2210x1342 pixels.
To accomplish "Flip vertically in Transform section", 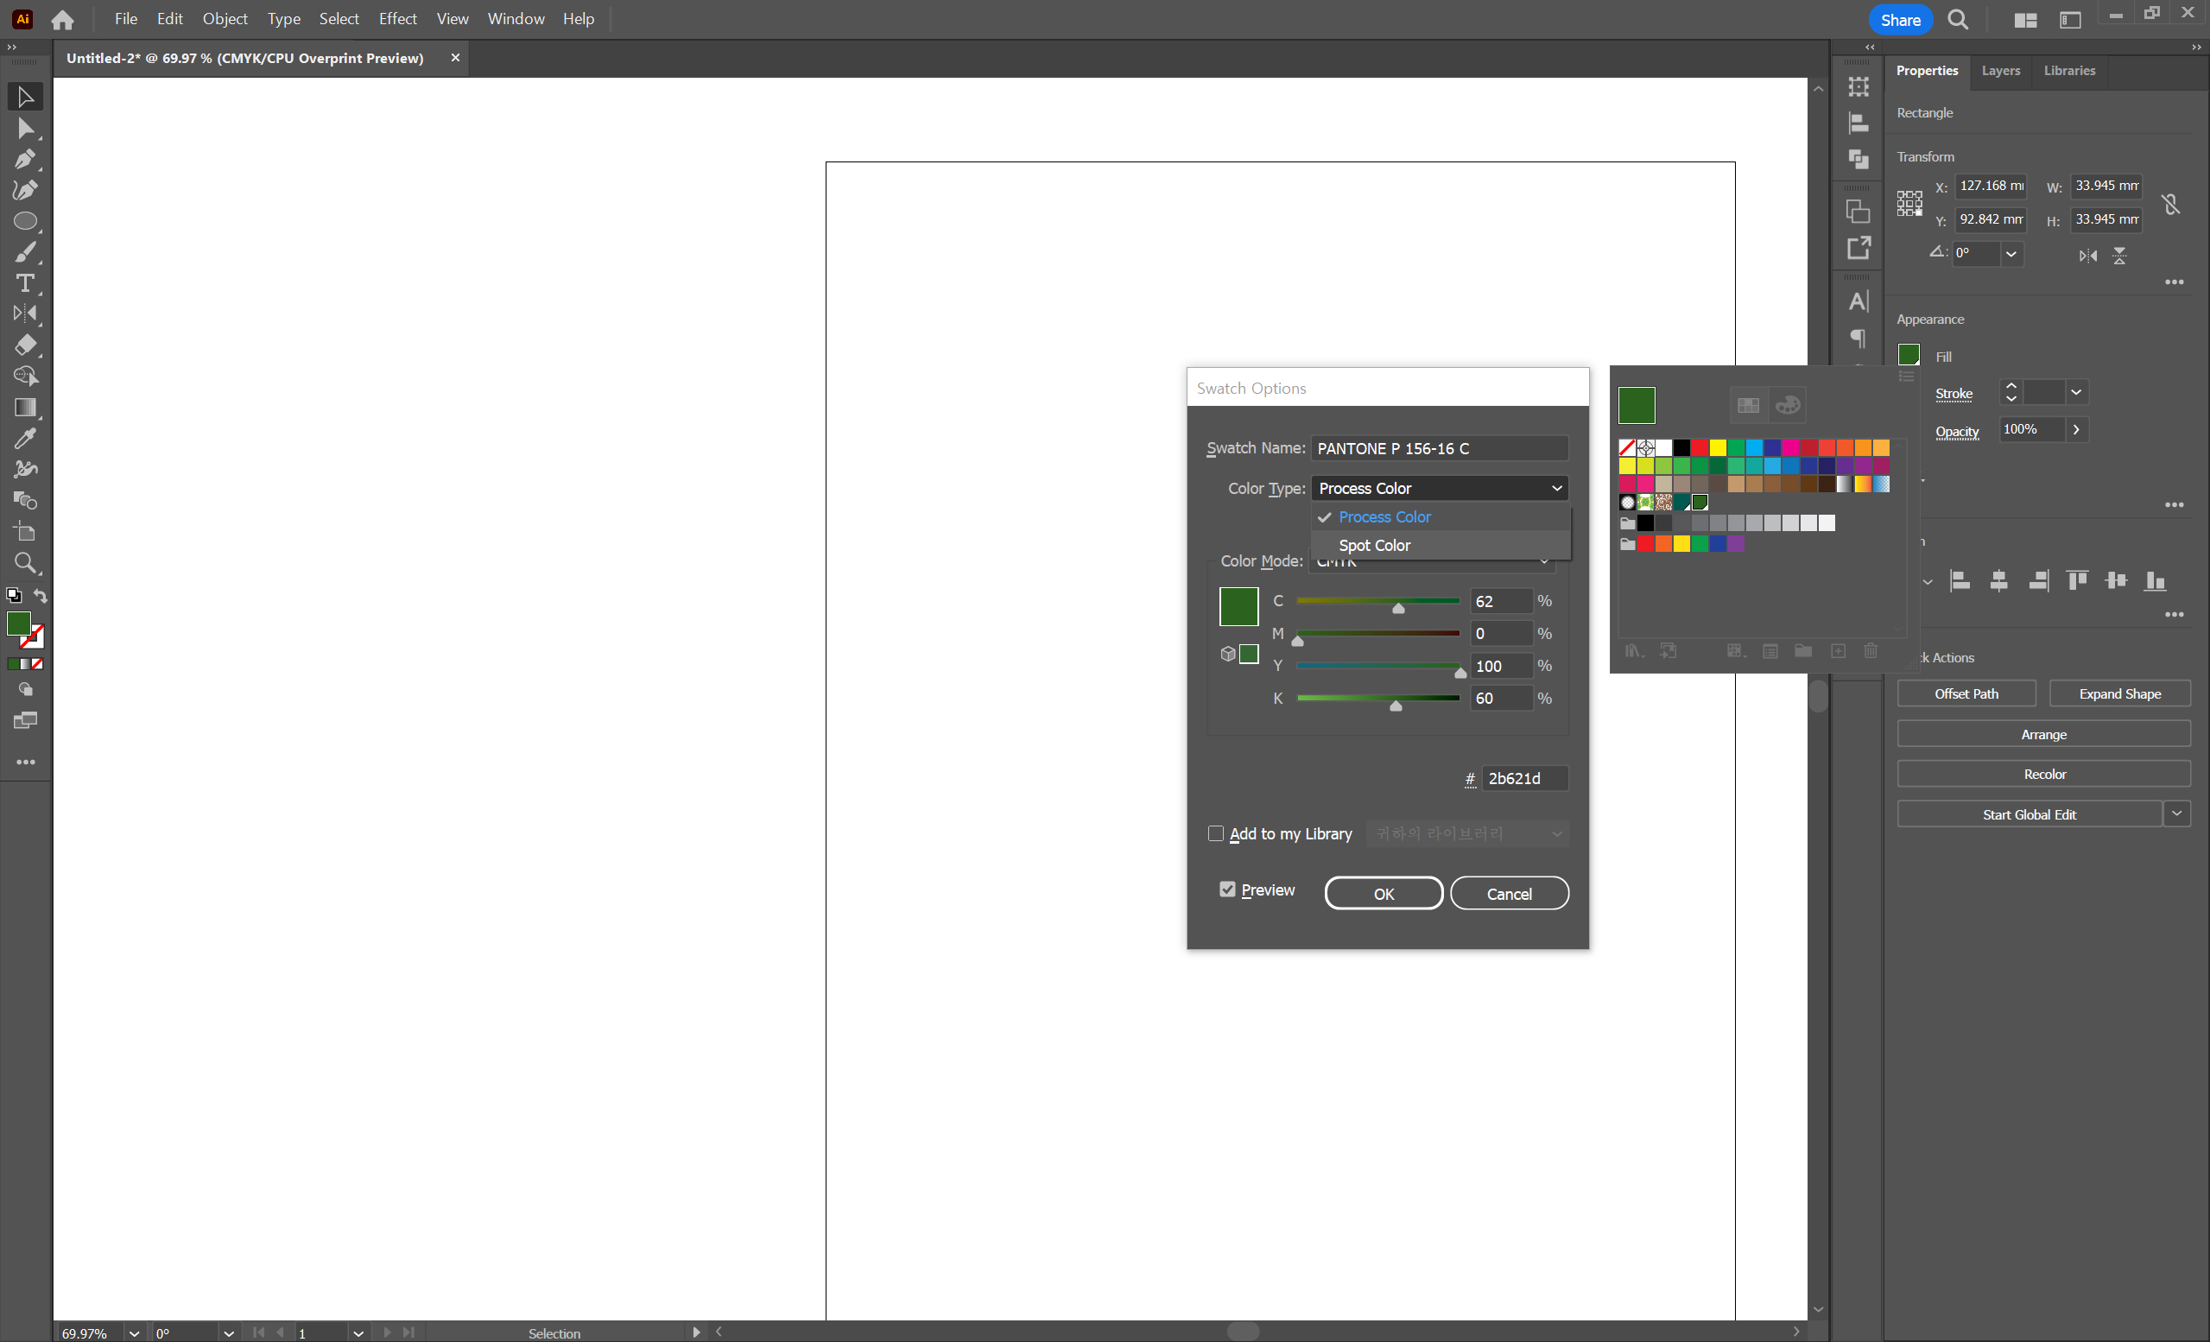I will [x=2119, y=256].
